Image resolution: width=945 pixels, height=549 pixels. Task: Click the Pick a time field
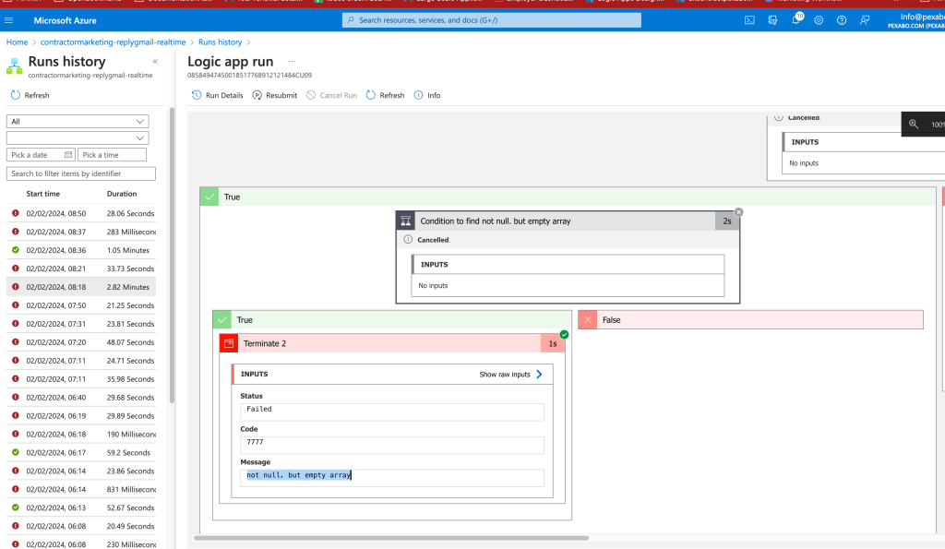pyautogui.click(x=112, y=155)
